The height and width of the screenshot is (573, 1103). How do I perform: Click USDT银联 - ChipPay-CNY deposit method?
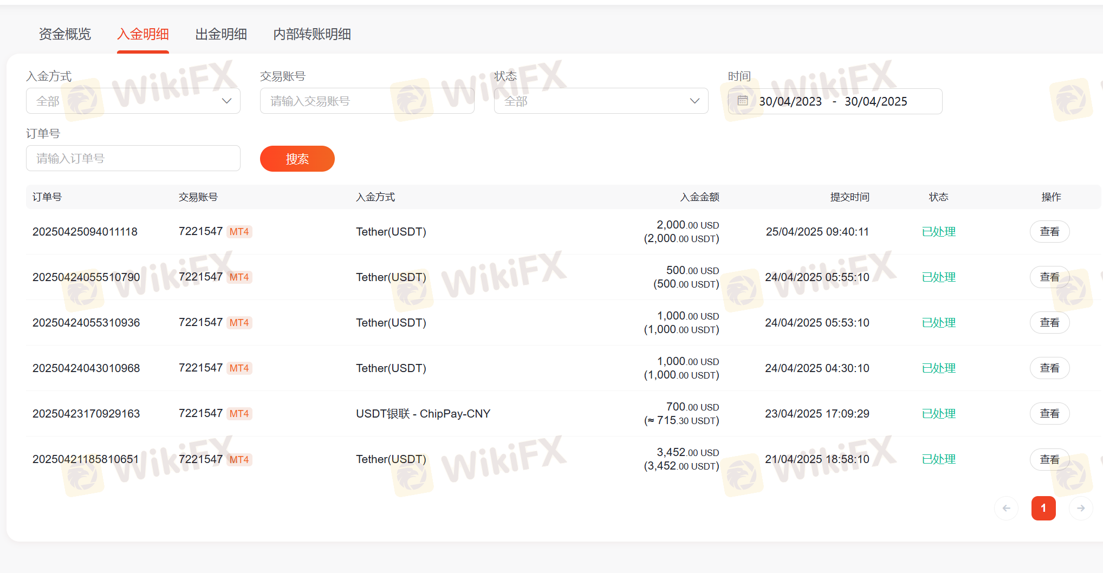423,414
